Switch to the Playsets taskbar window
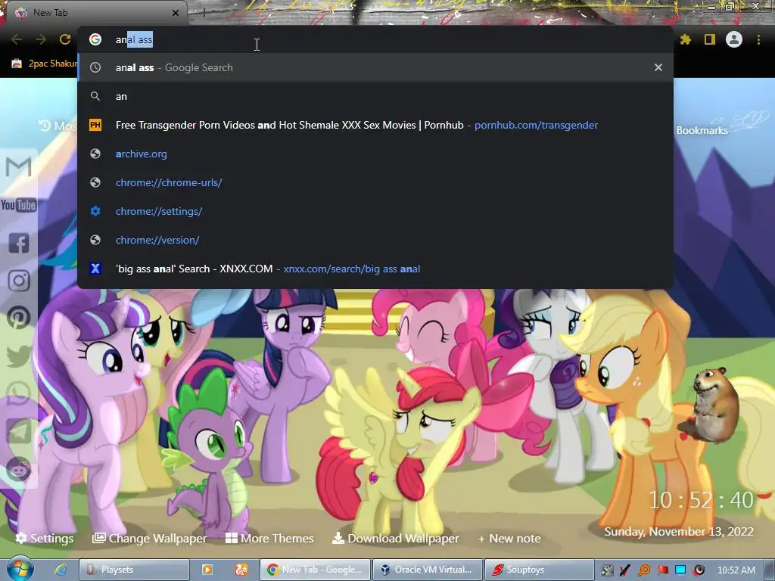The width and height of the screenshot is (775, 581). click(135, 570)
